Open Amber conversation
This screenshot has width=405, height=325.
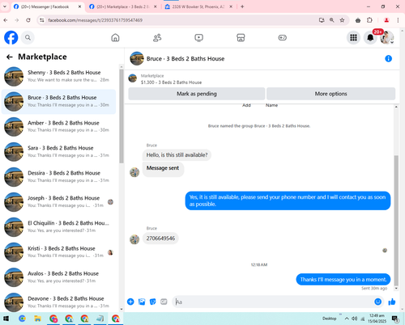[x=58, y=126]
